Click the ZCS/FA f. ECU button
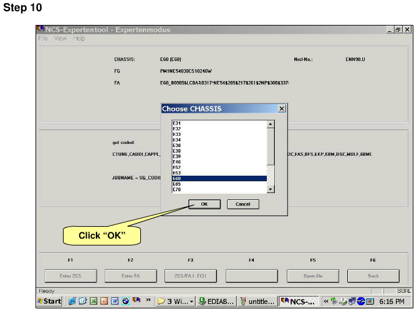 pos(191,276)
